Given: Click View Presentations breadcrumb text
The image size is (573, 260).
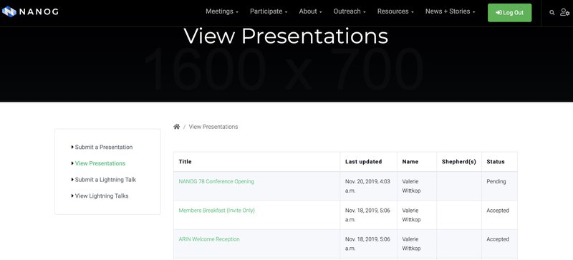Looking at the screenshot, I should click(213, 127).
